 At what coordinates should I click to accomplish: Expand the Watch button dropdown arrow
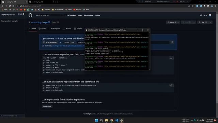[x=178, y=22]
